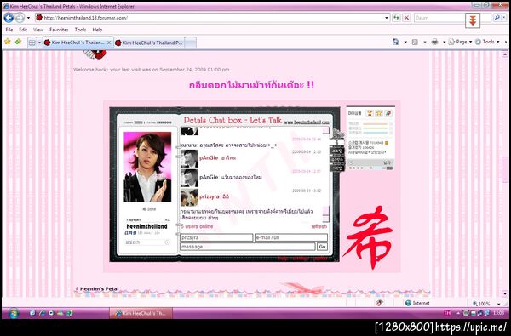Click the browser Forward arrow button
Screen dimensions: 511x336
tap(20, 18)
